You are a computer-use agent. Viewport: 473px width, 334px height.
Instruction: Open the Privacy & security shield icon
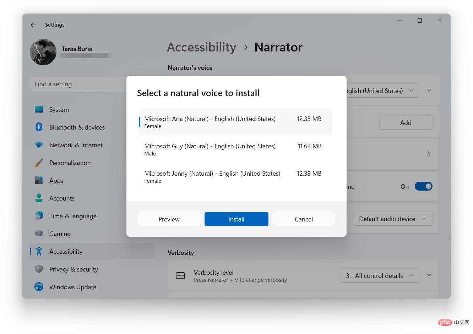39,269
